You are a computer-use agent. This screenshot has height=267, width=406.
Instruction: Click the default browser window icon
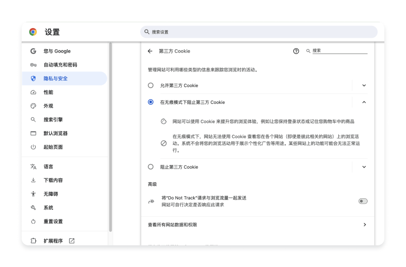(x=33, y=133)
